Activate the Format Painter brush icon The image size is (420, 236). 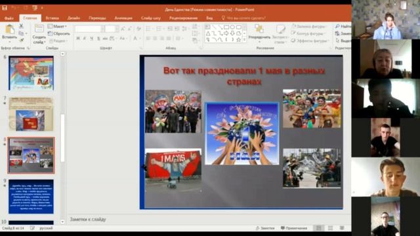[x=21, y=40]
